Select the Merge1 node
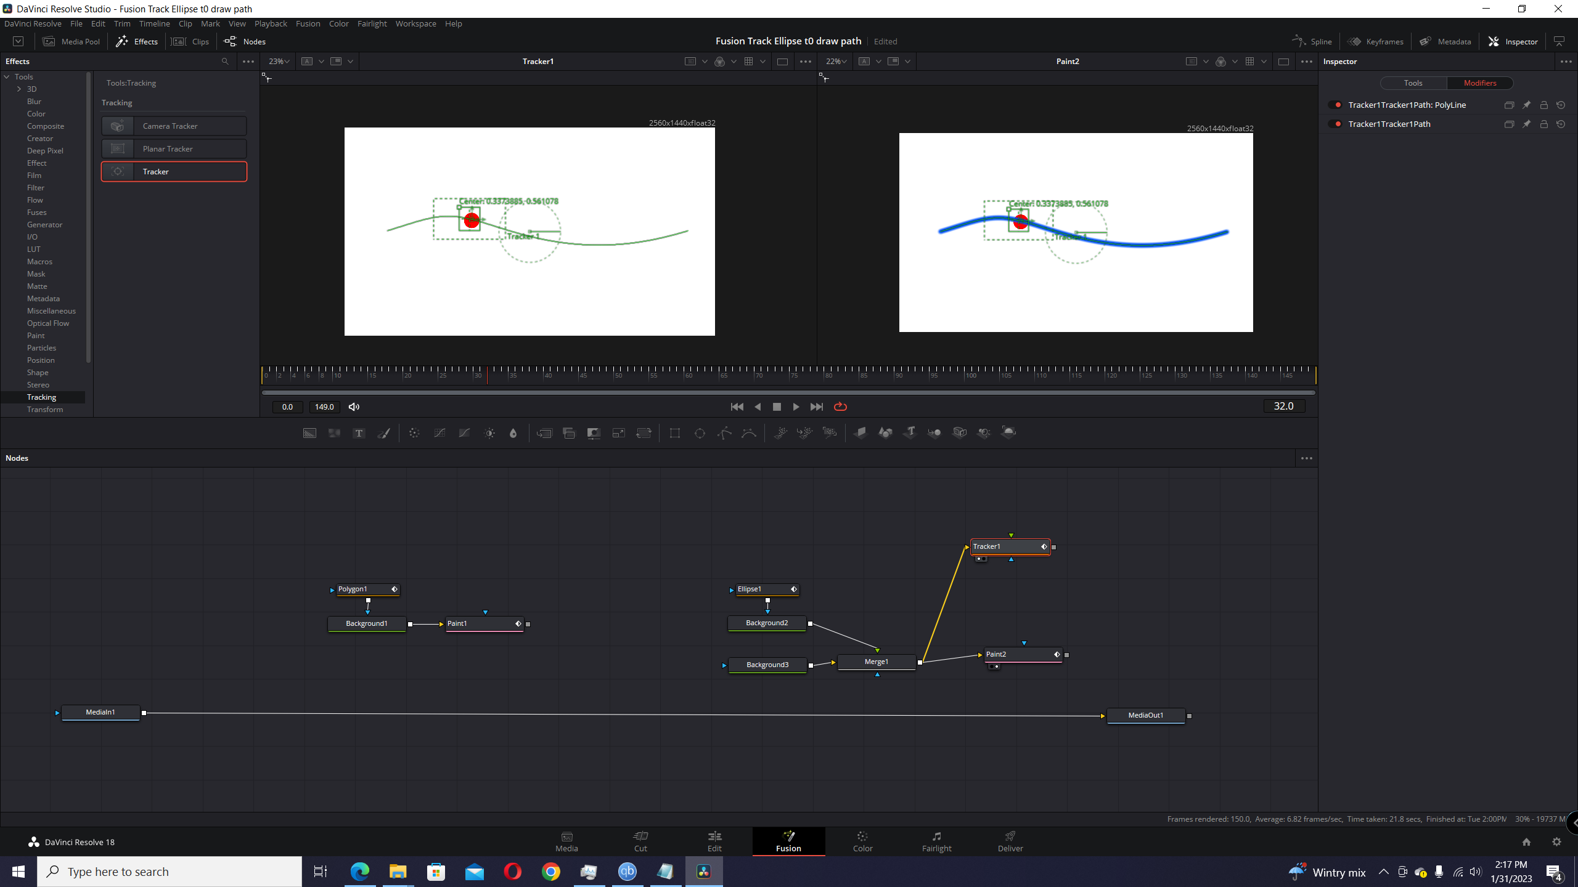This screenshot has width=1578, height=887. tap(876, 662)
